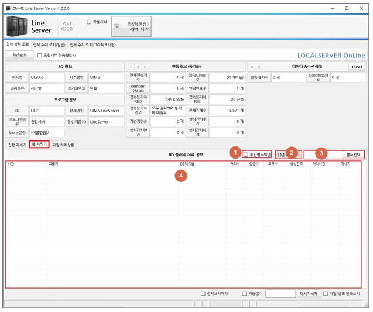
Task: Minimize the CMMS Line Server window
Action: click(333, 8)
